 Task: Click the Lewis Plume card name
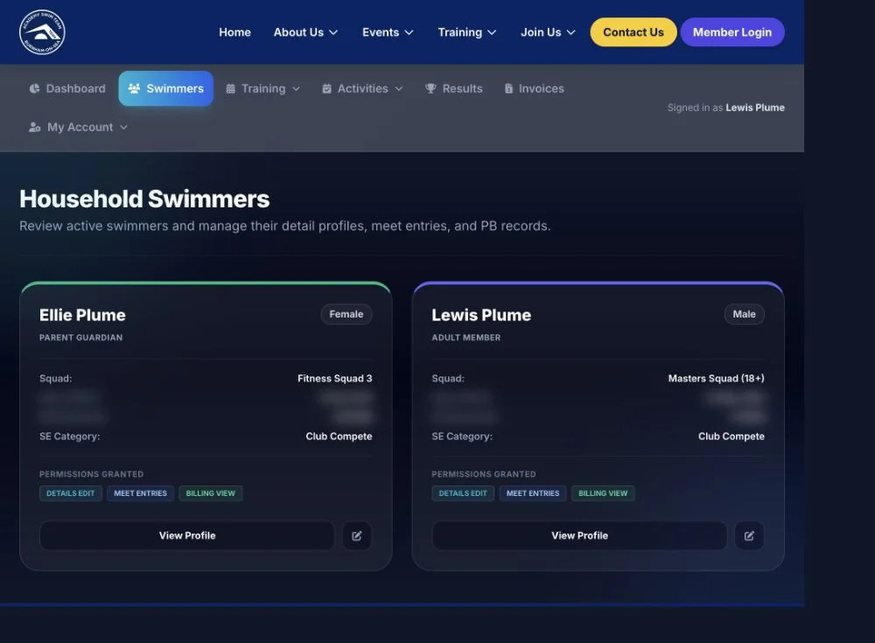pos(481,315)
